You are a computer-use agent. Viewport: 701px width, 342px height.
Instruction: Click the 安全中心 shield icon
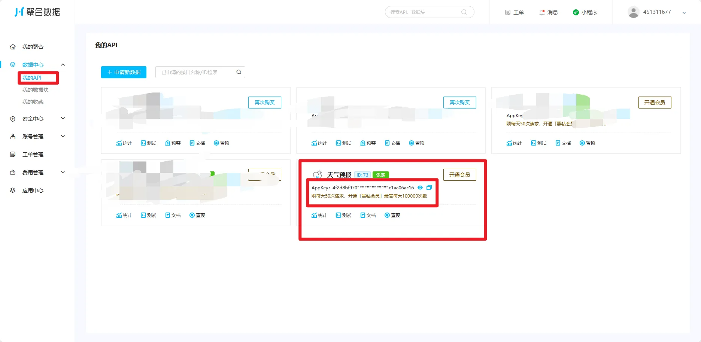point(13,119)
